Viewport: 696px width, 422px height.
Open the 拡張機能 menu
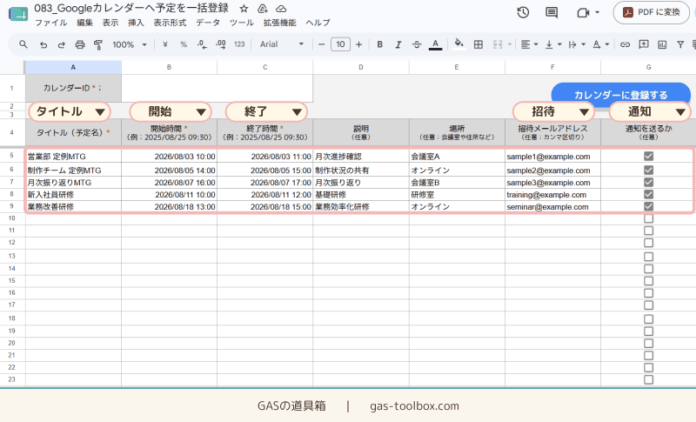point(279,23)
